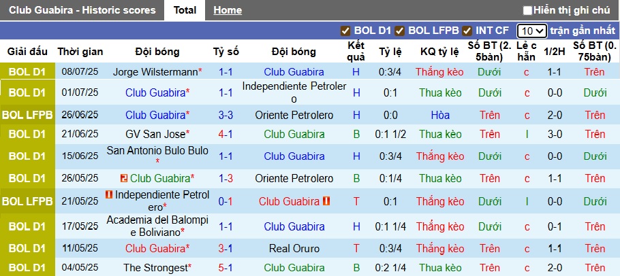Click the number icon before Club Guabira on 26/05/25
620x276 pixels.
[x=124, y=179]
